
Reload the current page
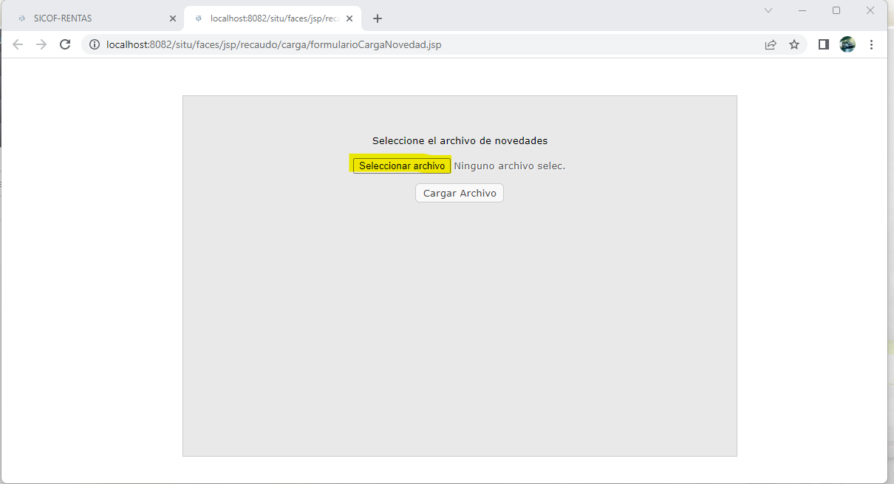65,44
